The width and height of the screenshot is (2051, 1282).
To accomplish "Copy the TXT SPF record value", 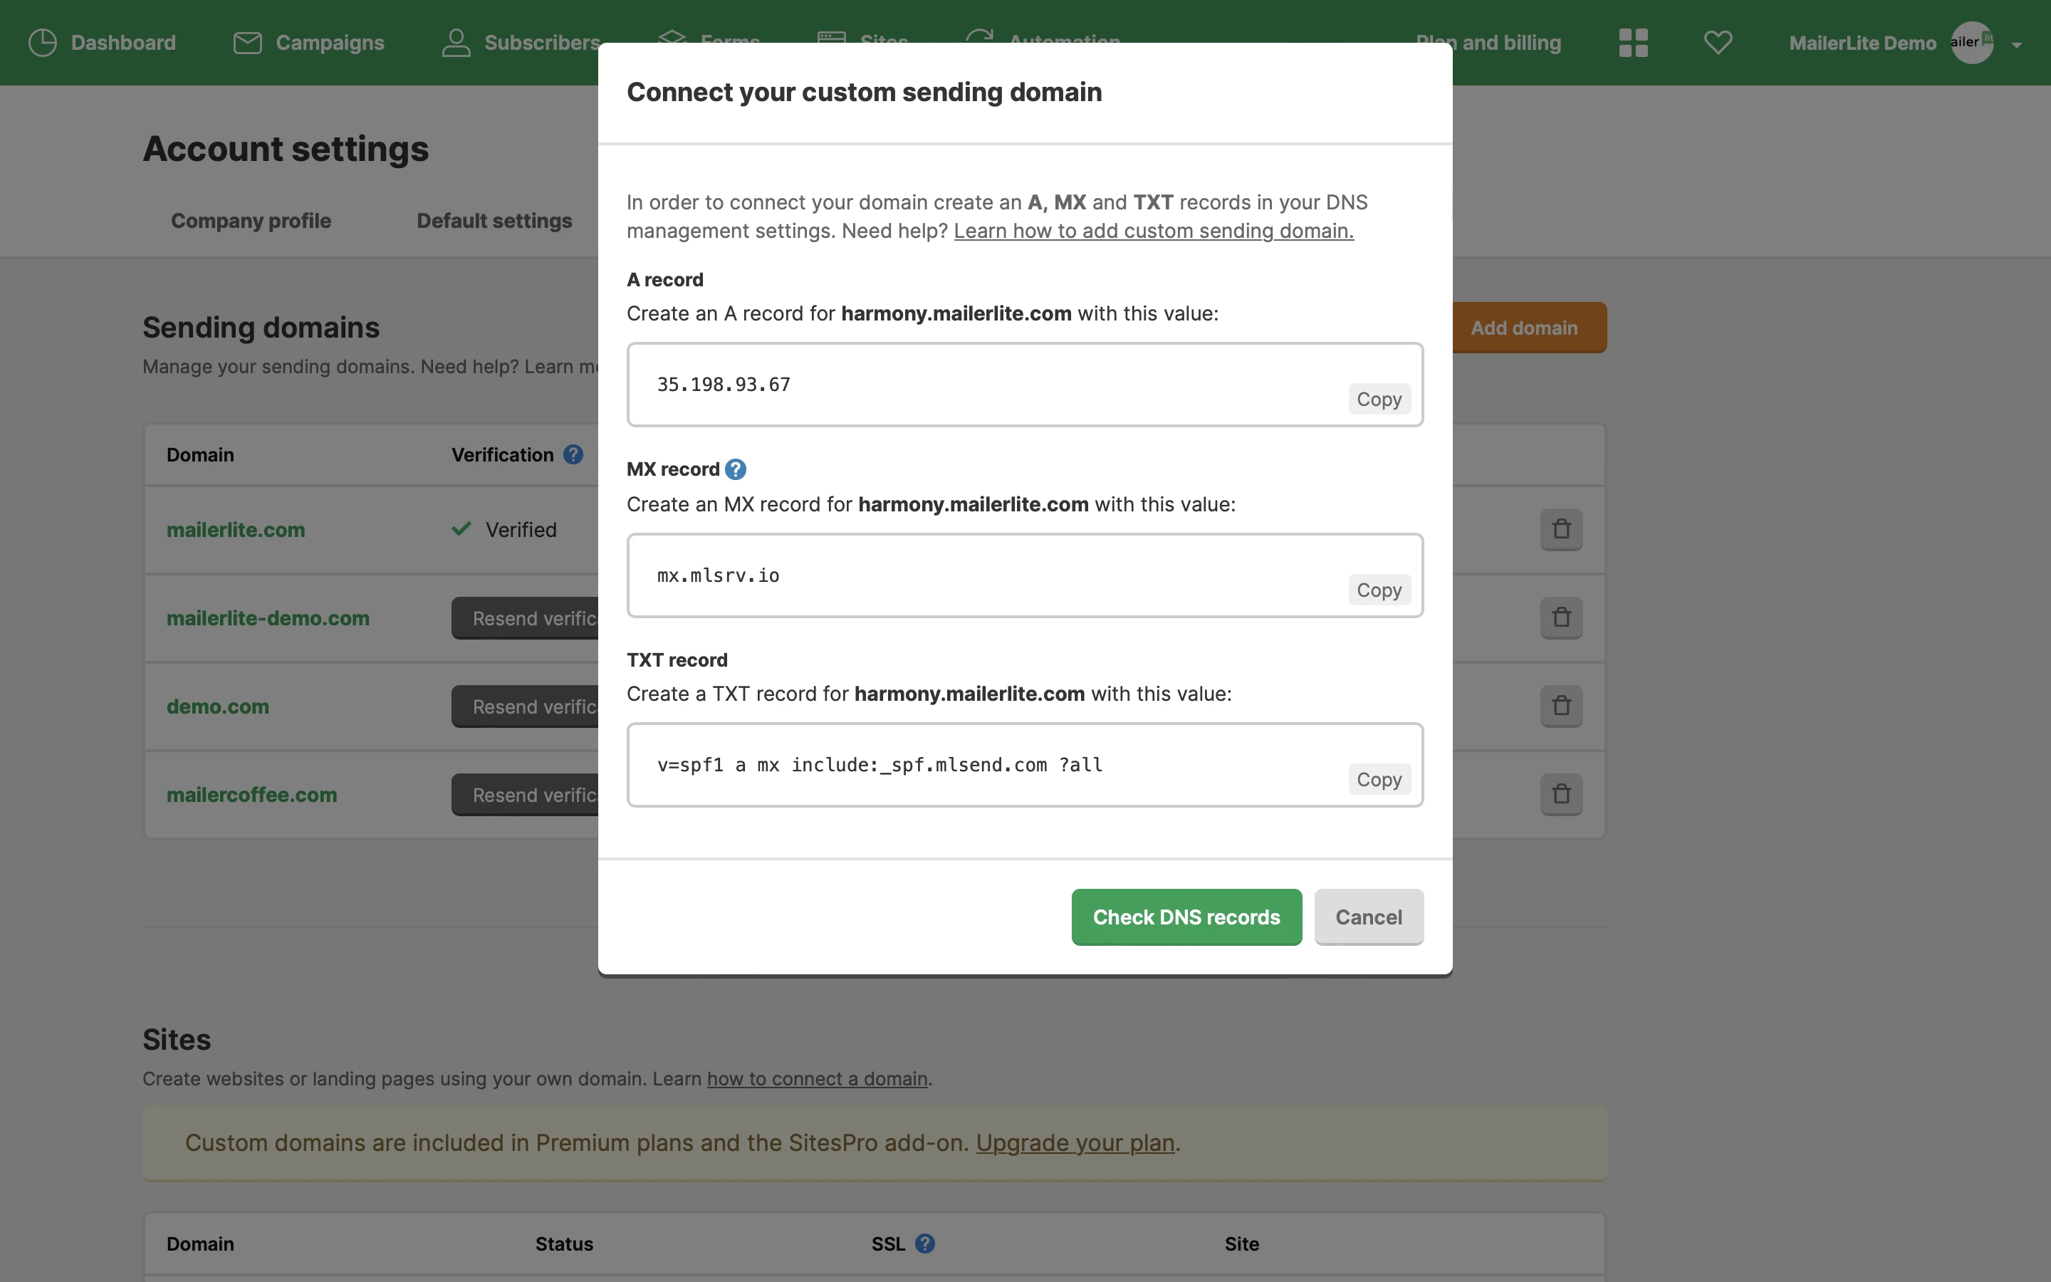I will coord(1378,779).
